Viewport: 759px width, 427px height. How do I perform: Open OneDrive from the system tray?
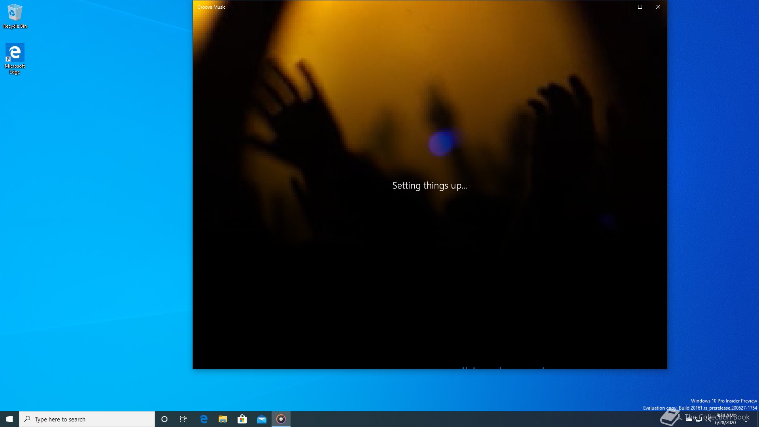coord(689,419)
